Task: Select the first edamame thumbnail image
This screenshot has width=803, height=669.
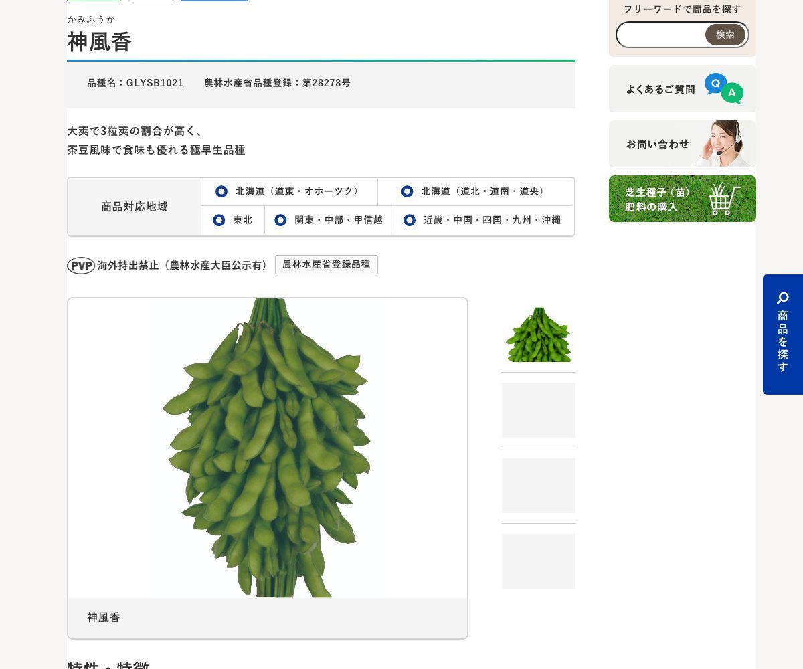Action: pyautogui.click(x=539, y=334)
